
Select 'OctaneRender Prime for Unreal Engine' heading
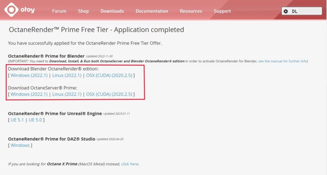point(55,113)
